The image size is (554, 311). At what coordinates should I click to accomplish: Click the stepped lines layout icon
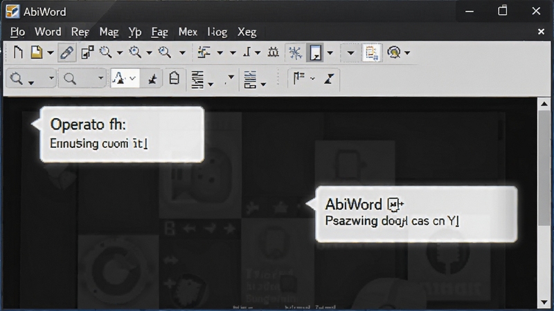tap(204, 53)
